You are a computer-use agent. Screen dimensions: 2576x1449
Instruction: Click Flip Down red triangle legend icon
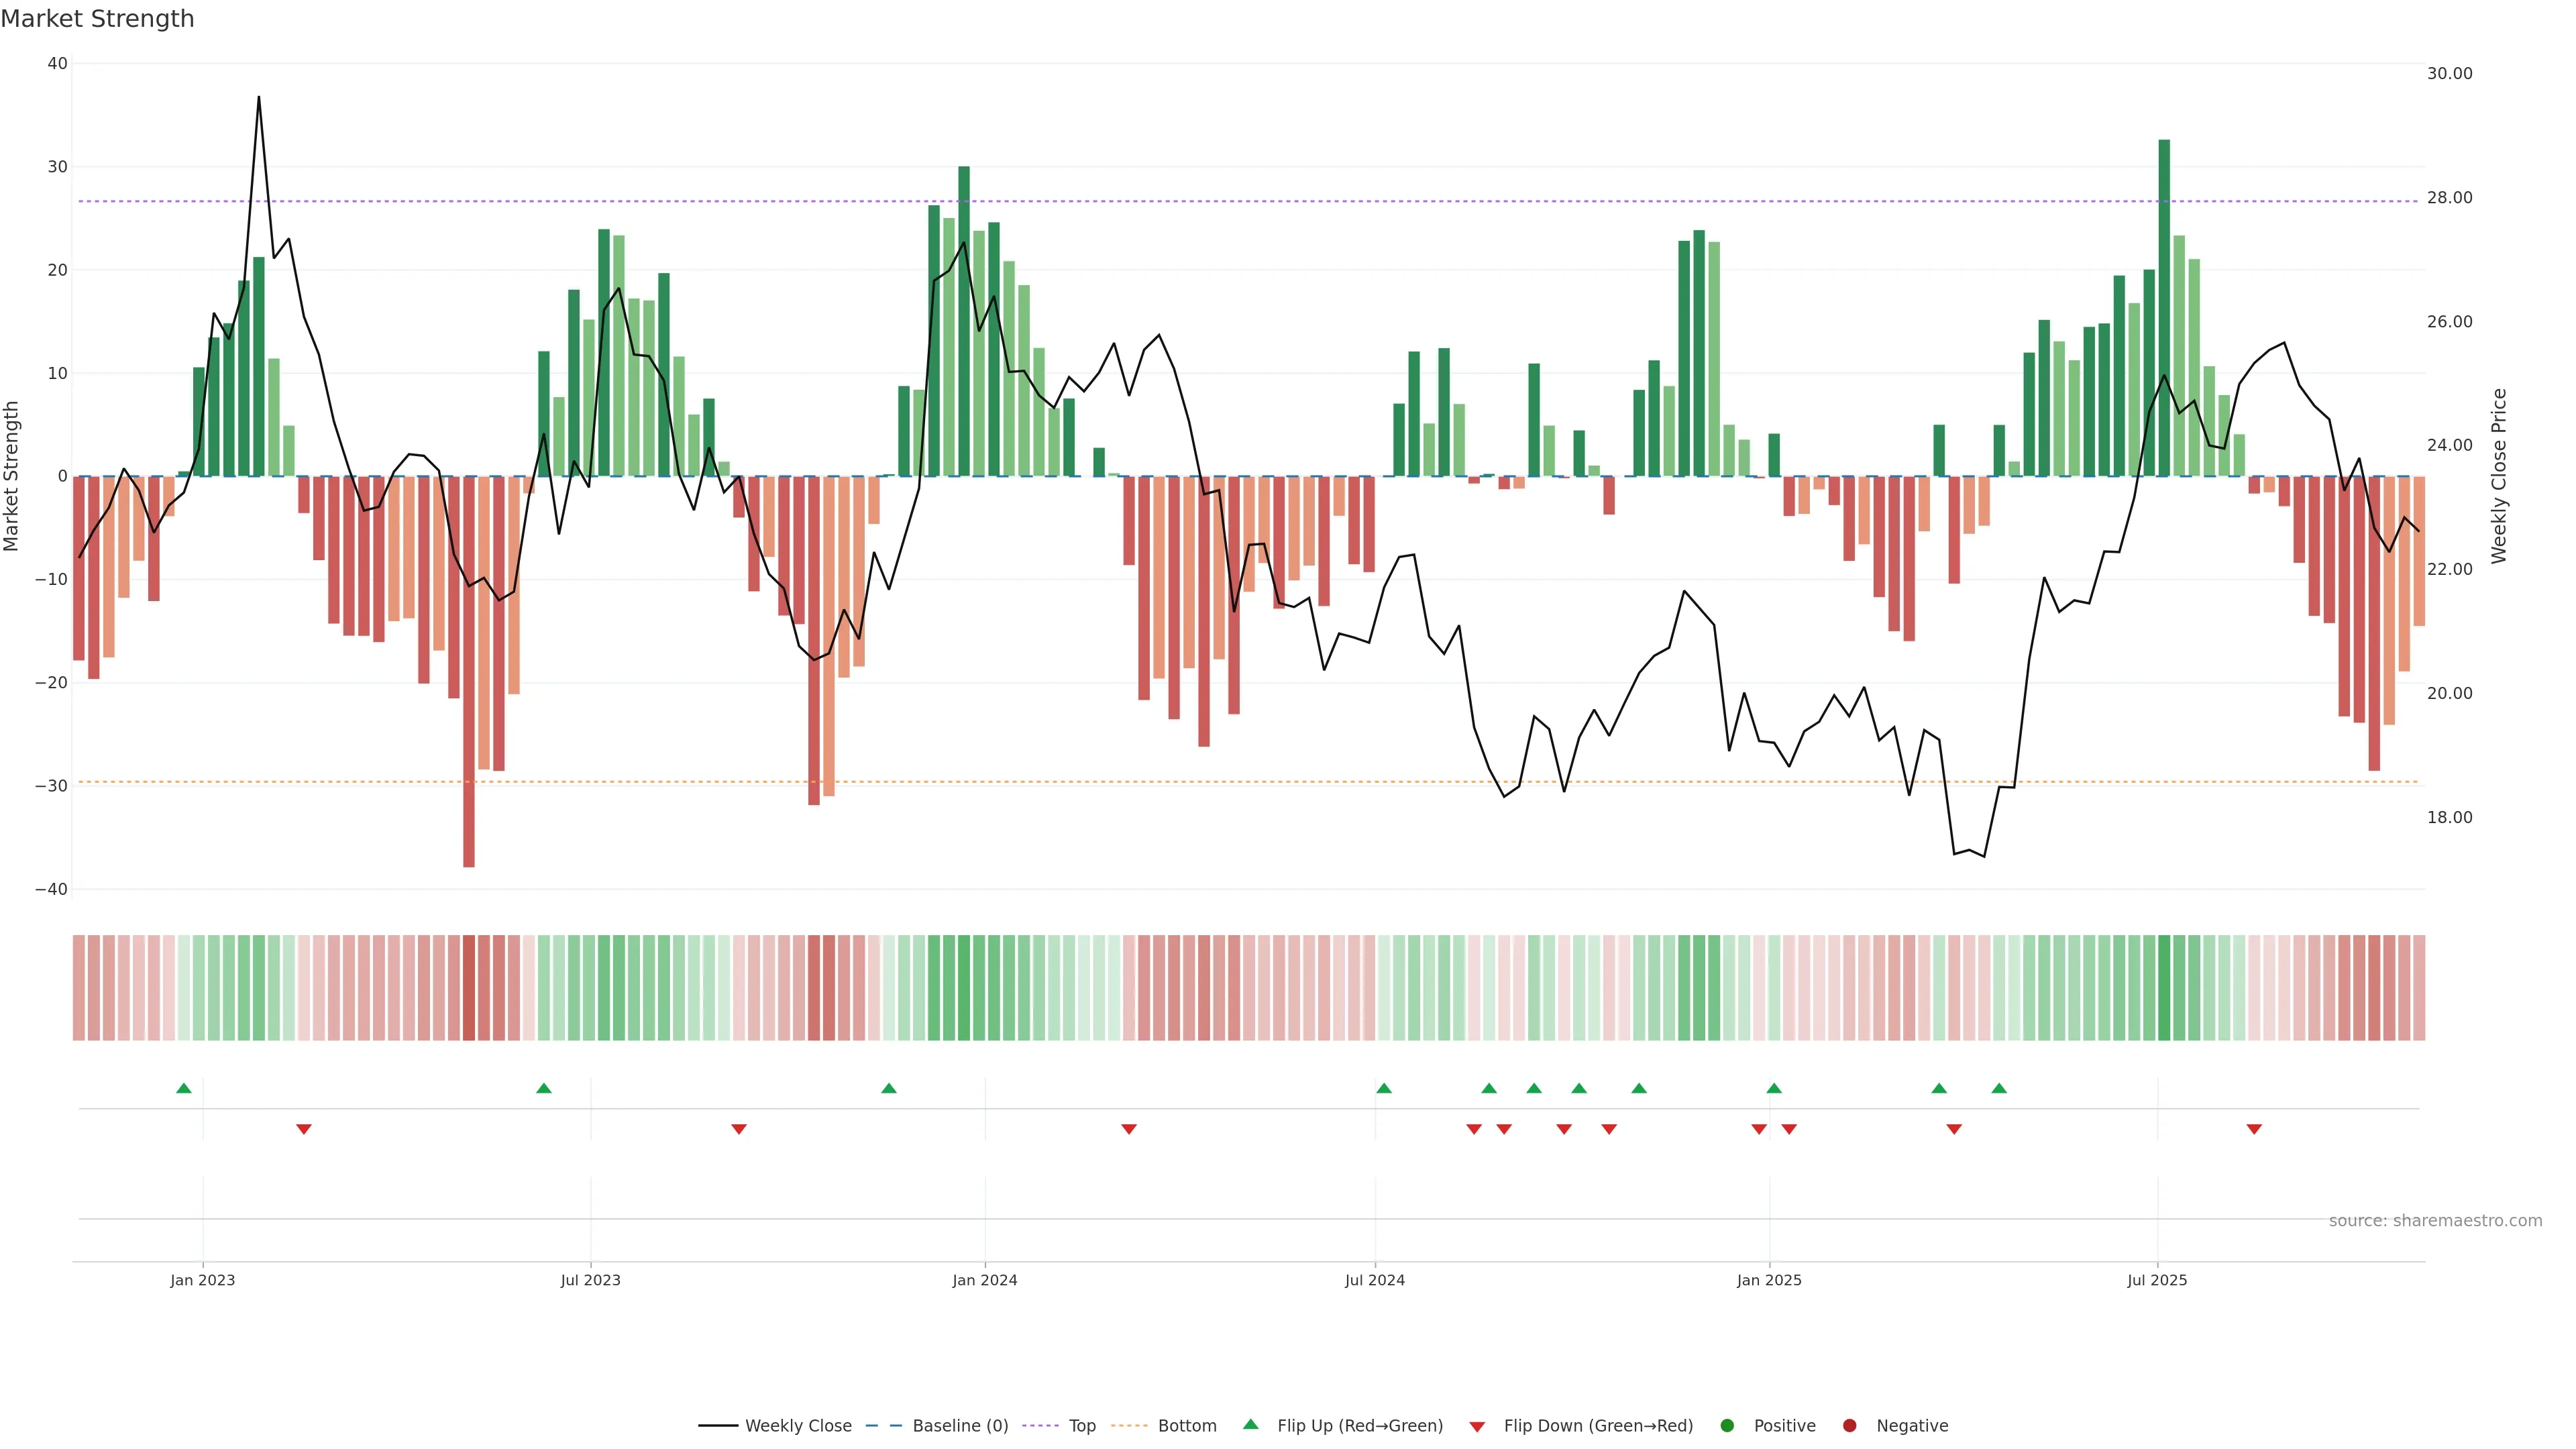[x=1477, y=1427]
